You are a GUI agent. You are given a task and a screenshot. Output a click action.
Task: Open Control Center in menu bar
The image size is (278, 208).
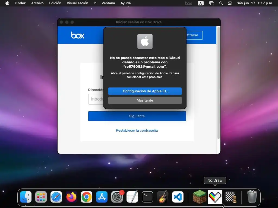click(x=230, y=3)
